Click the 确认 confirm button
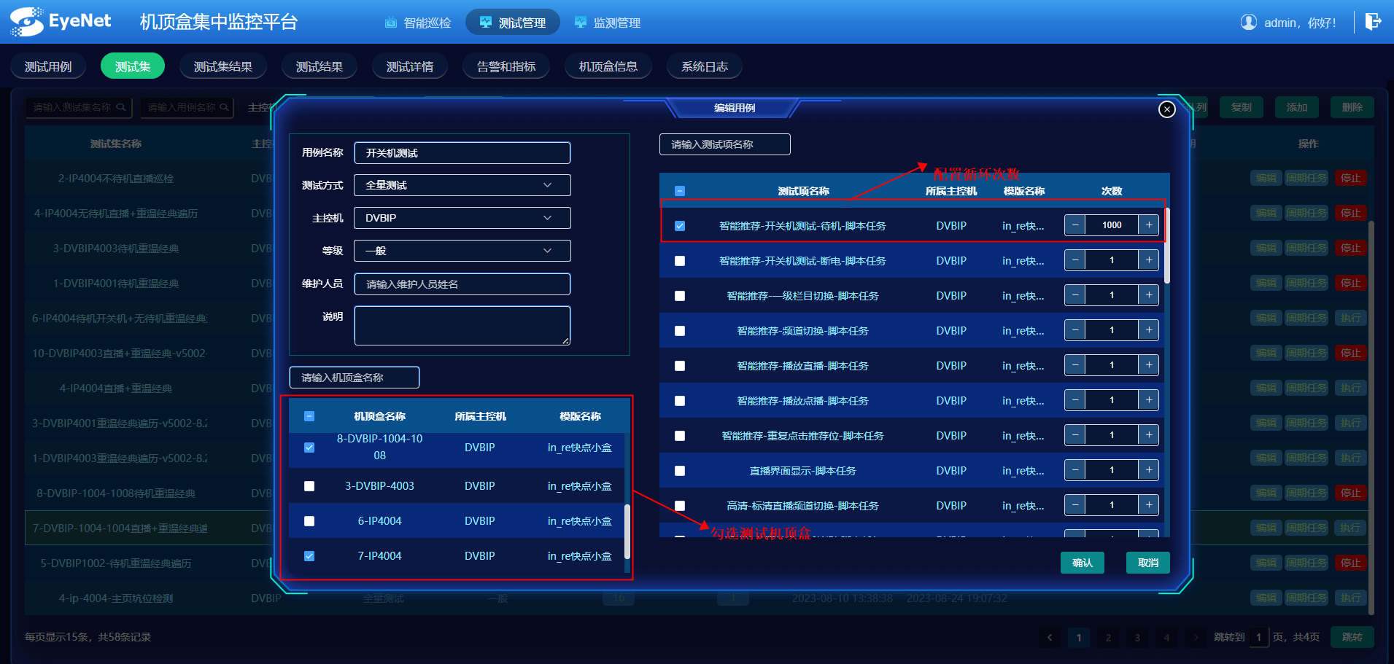 point(1082,563)
